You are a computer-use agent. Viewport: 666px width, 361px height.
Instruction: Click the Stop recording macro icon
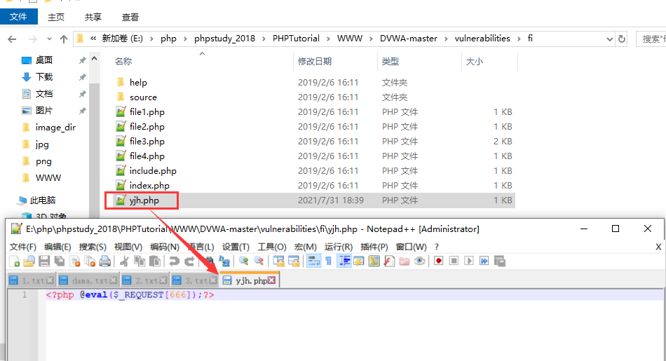tap(454, 261)
